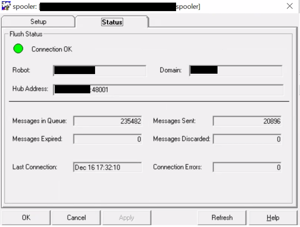Close the spooler dialog window
This screenshot has height=227, width=300.
tap(290, 6)
